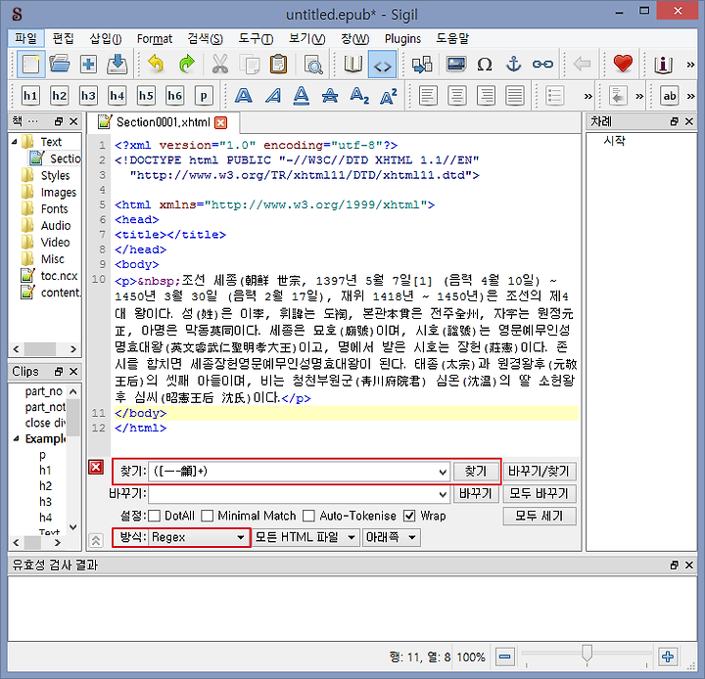Image resolution: width=705 pixels, height=679 pixels.
Task: Uncheck the Wrap option
Action: (409, 516)
